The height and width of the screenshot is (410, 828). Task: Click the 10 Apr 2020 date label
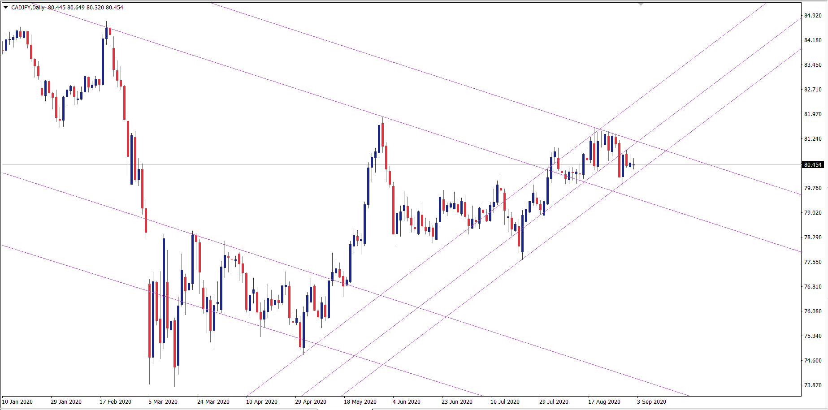click(x=262, y=401)
